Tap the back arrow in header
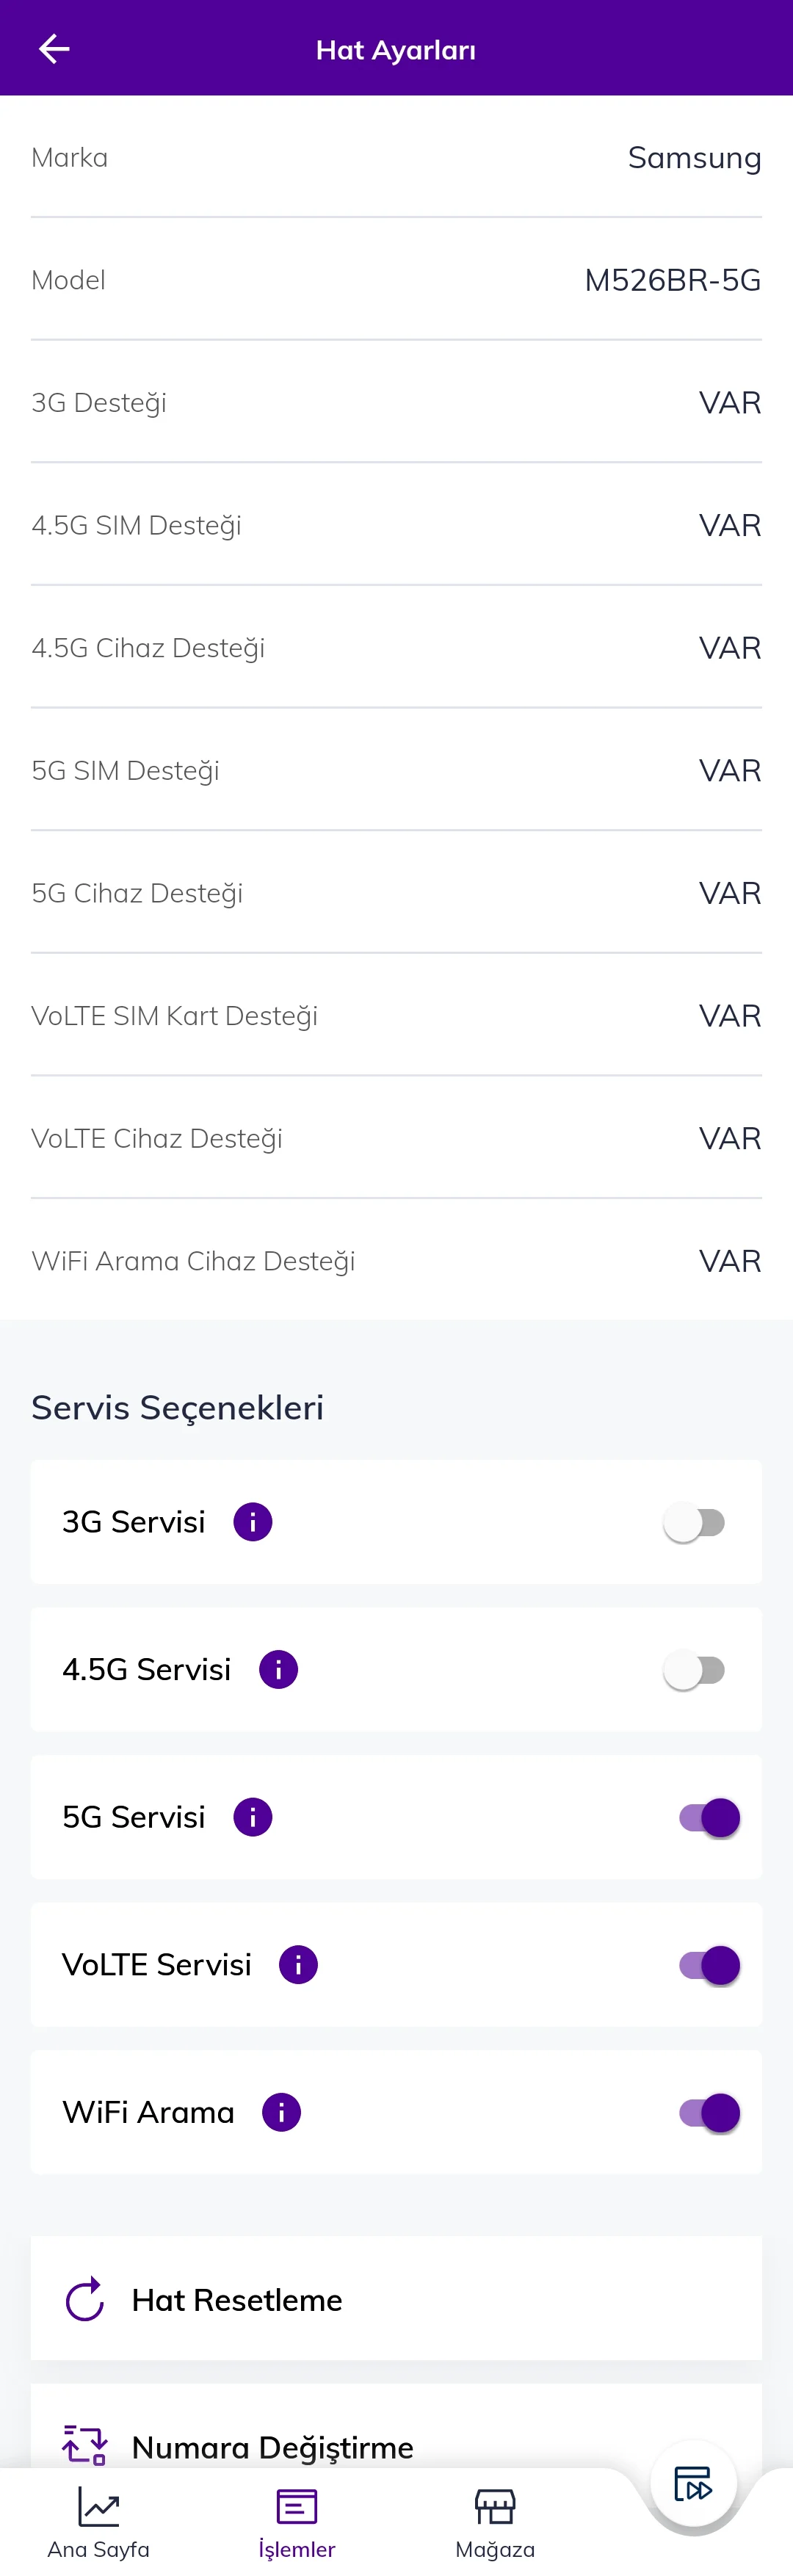The width and height of the screenshot is (793, 2576). coord(54,49)
